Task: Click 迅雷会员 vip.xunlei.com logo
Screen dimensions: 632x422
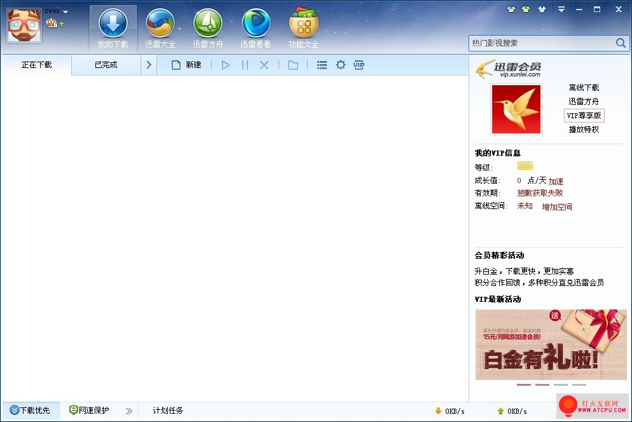Action: (x=509, y=69)
